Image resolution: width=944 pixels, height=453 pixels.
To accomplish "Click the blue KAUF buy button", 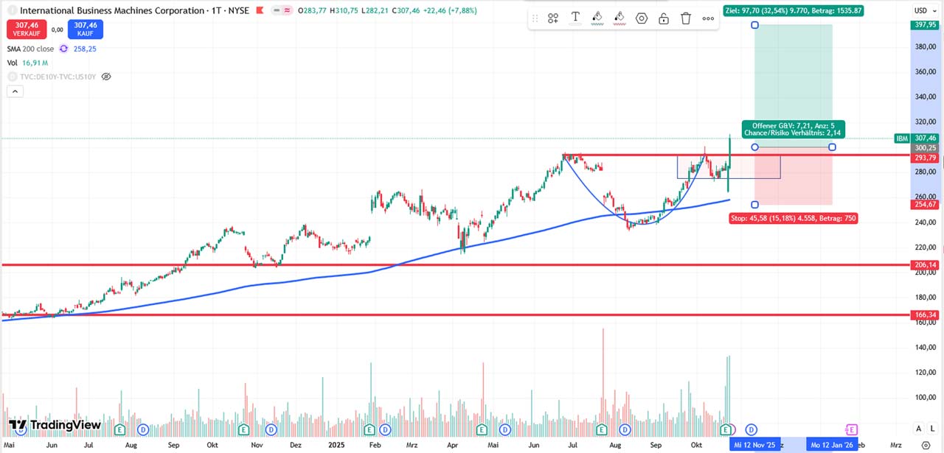I will (x=85, y=29).
